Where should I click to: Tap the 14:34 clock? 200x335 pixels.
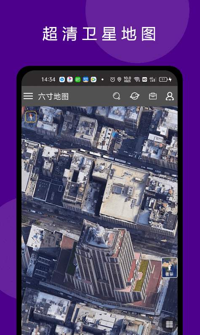pyautogui.click(x=48, y=80)
